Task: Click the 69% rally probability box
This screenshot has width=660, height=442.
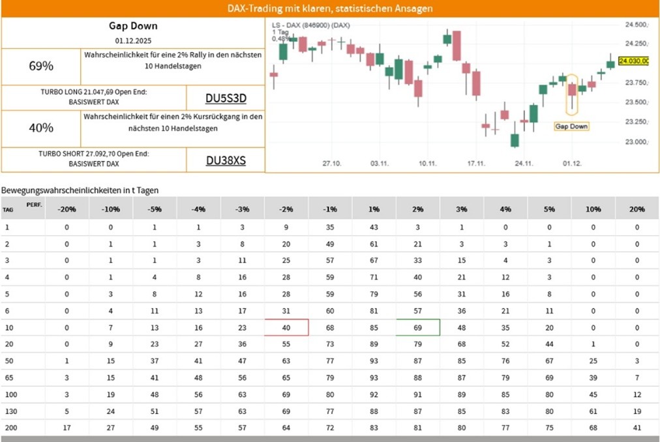Action: [41, 66]
